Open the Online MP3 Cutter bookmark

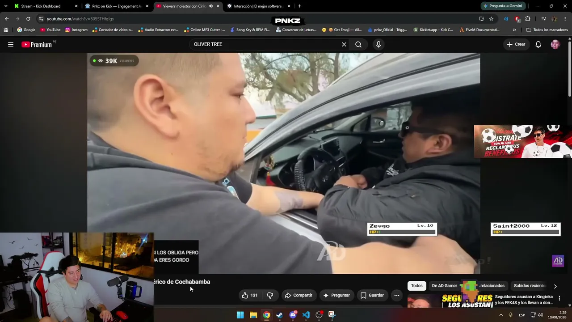[x=204, y=30]
